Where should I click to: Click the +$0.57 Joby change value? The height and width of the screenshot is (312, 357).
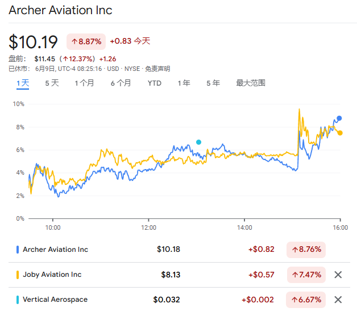click(261, 275)
